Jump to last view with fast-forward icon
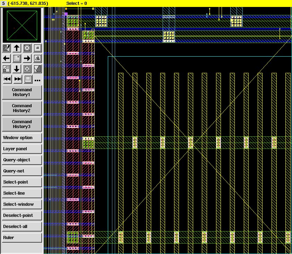This screenshot has height=254, width=292. (x=18, y=79)
